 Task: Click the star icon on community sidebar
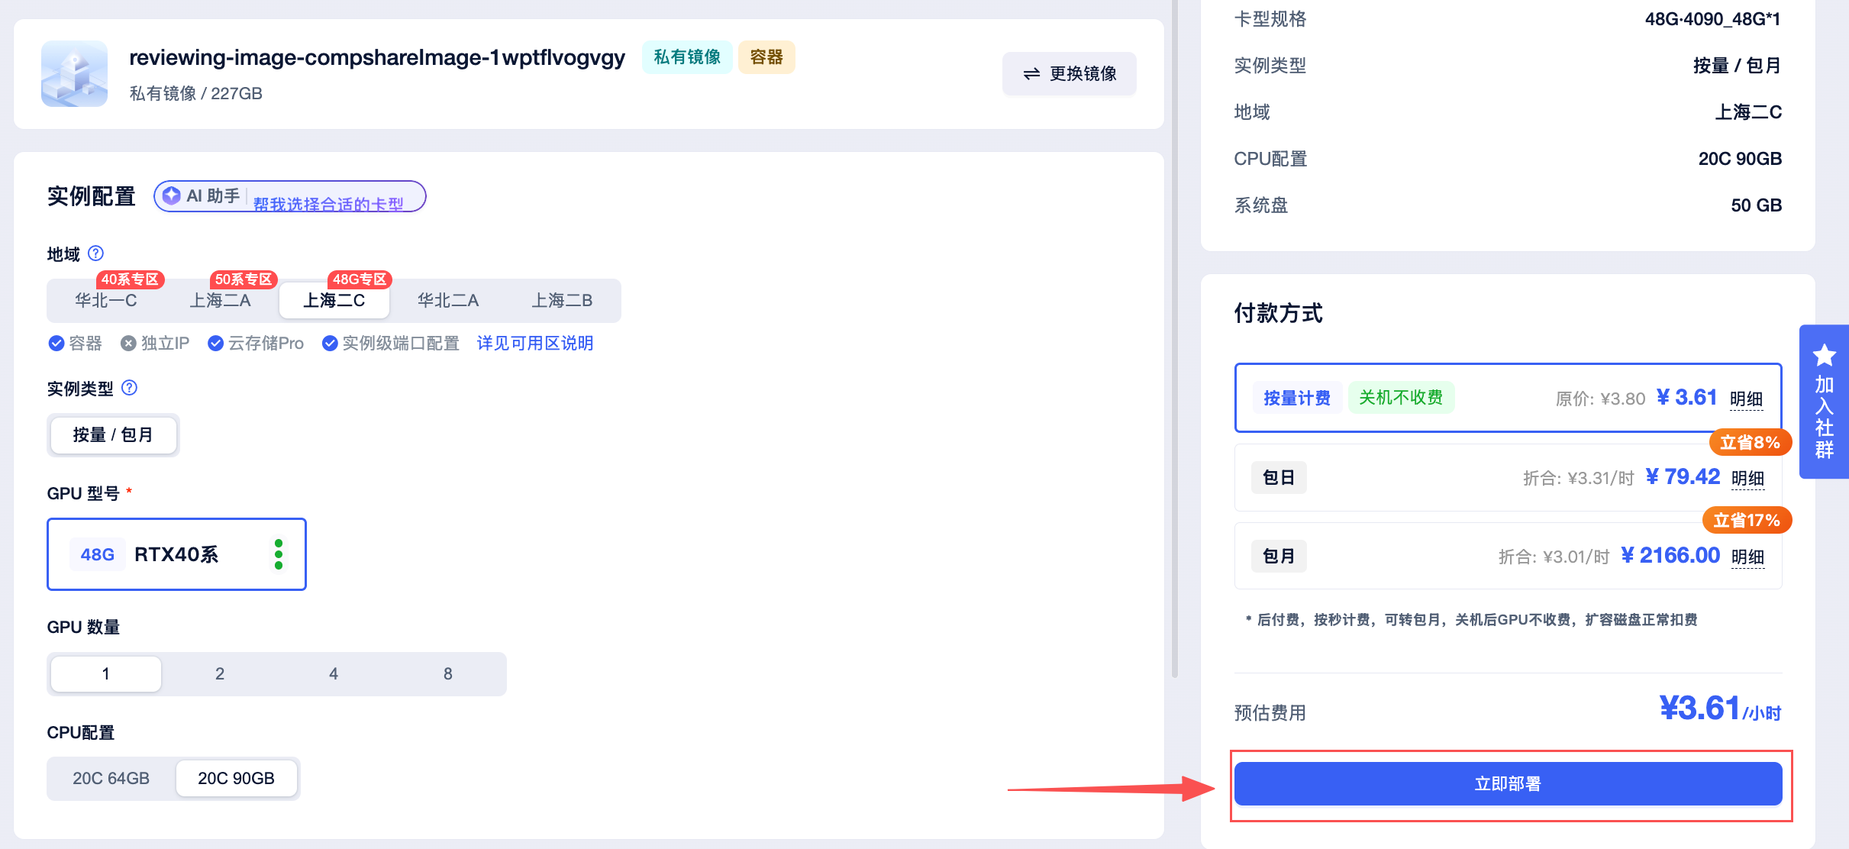coord(1824,355)
